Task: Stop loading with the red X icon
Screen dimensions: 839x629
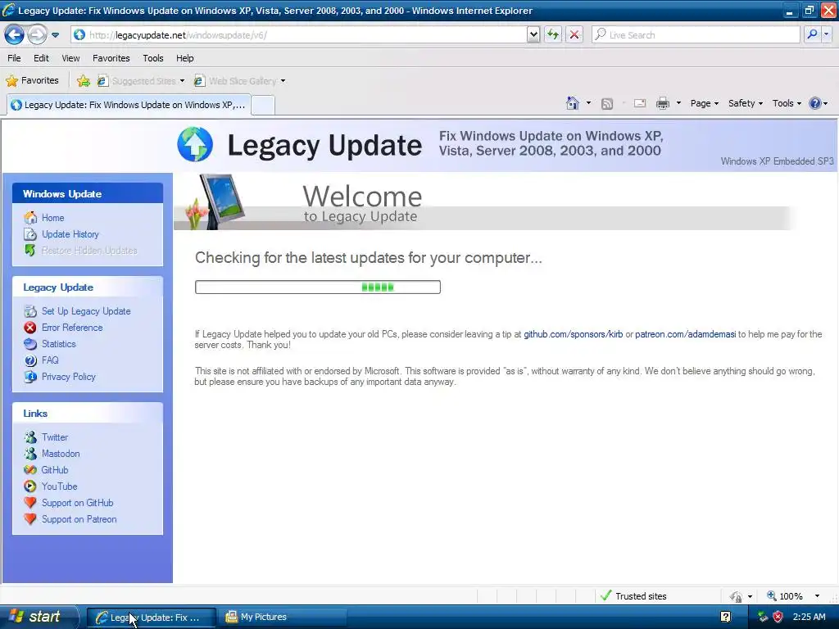Action: click(574, 35)
